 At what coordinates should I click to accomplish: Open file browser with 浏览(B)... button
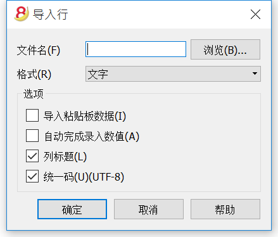point(225,49)
